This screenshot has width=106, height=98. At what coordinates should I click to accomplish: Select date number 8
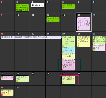pos(94,2)
